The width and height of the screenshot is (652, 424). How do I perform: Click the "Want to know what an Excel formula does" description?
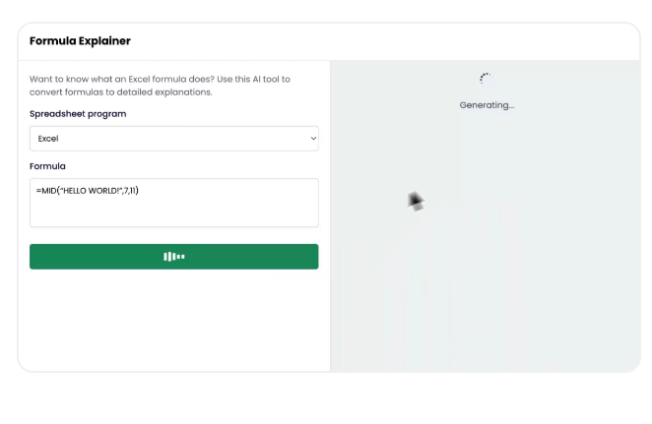pos(160,79)
